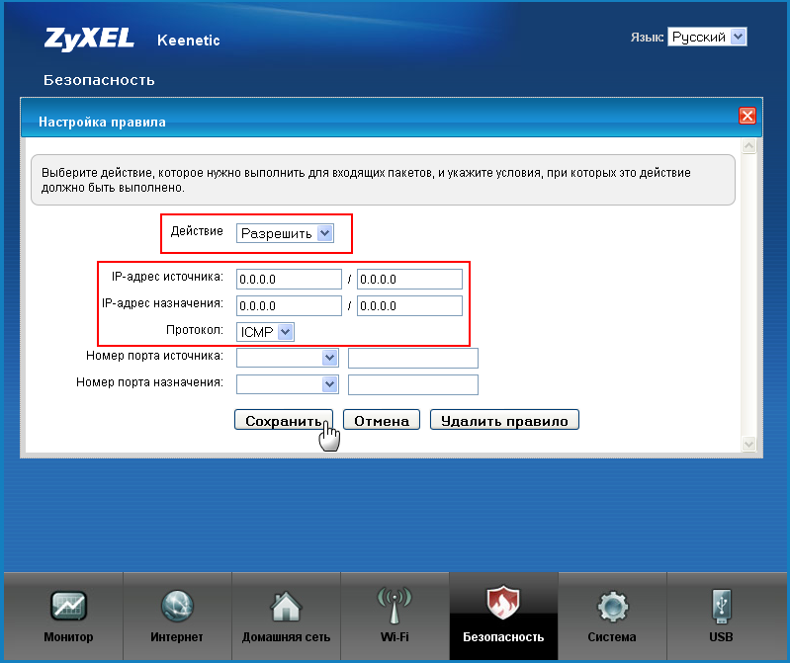Click the Keenetic model name text
The image size is (790, 663).
click(x=189, y=41)
